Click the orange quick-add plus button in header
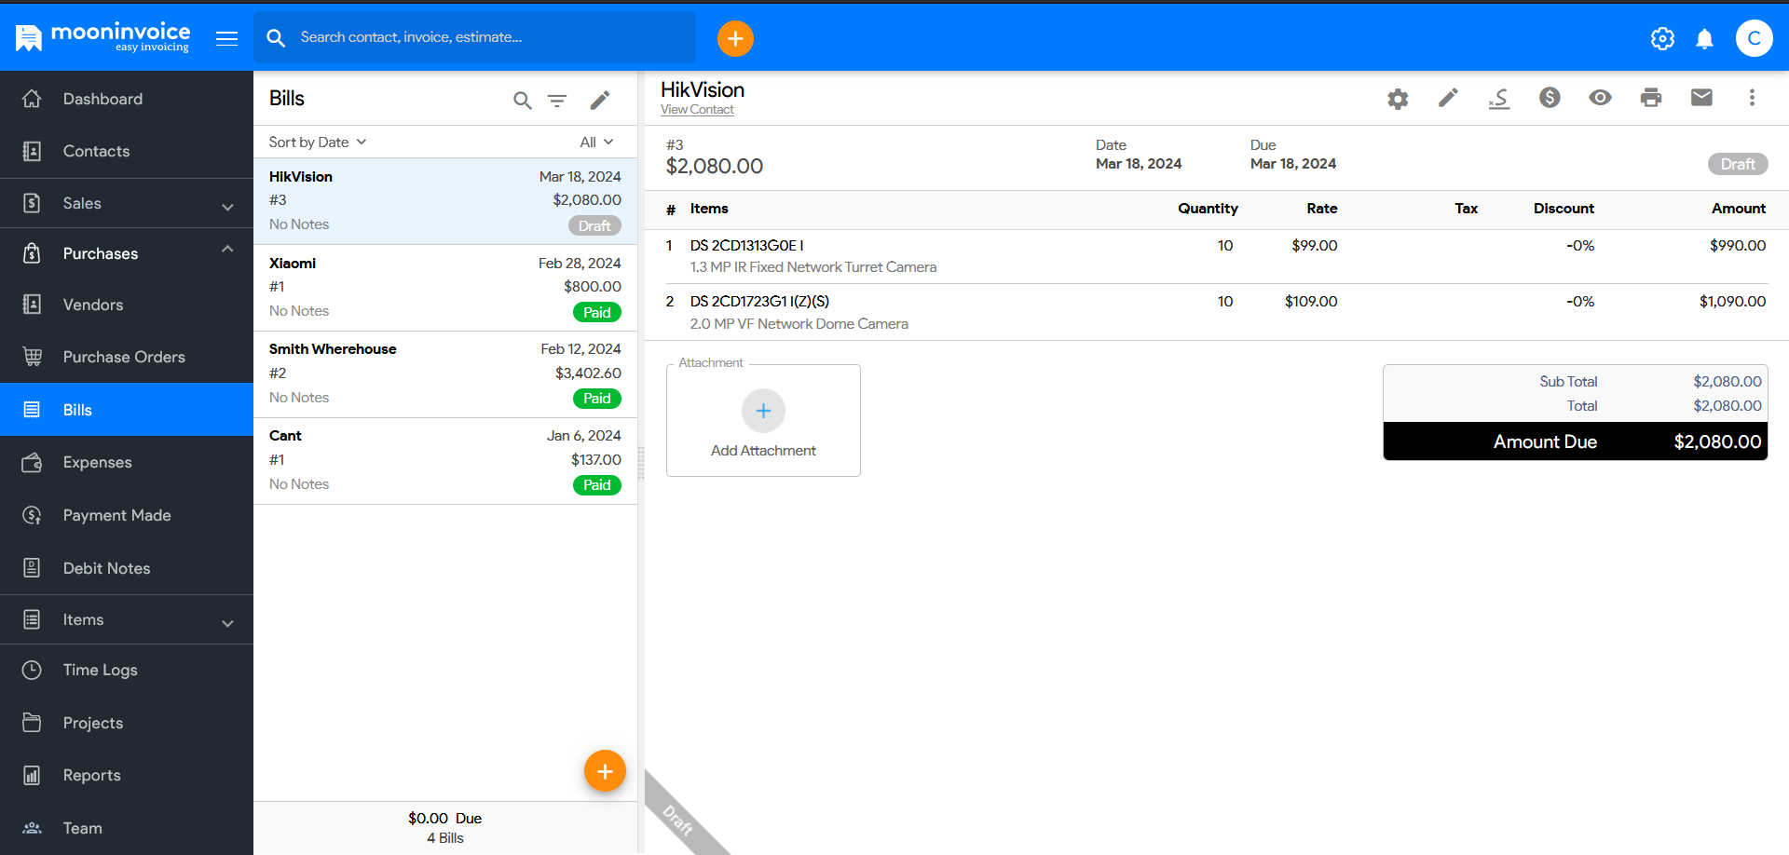The width and height of the screenshot is (1789, 855). click(735, 38)
